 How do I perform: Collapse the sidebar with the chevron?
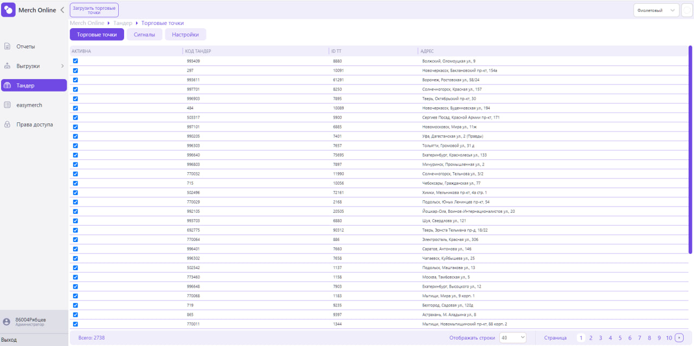[62, 10]
